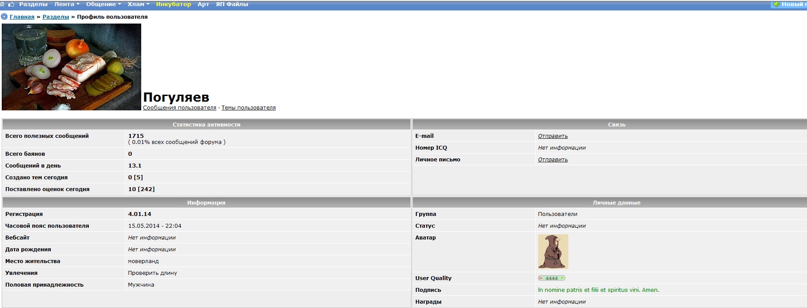
Task: Click the Профиль пользователя breadcrumb text
Action: (x=112, y=17)
